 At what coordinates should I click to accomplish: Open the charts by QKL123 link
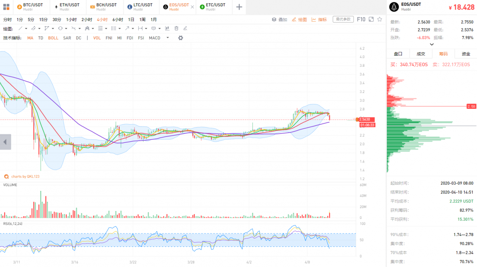pyautogui.click(x=21, y=176)
